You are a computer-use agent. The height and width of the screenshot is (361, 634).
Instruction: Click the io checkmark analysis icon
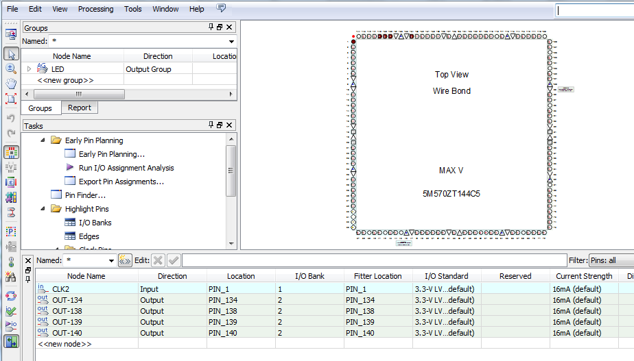click(x=11, y=311)
